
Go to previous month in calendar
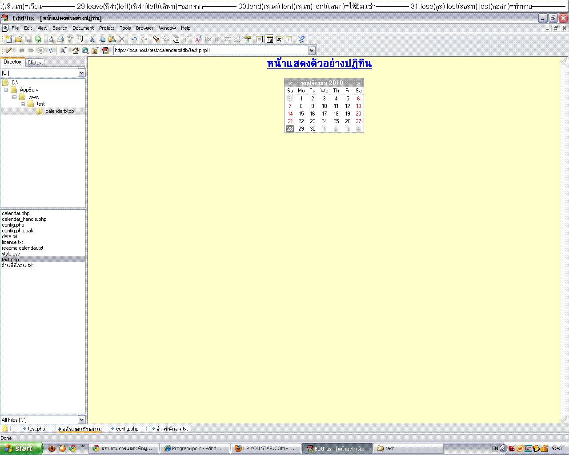[x=290, y=83]
